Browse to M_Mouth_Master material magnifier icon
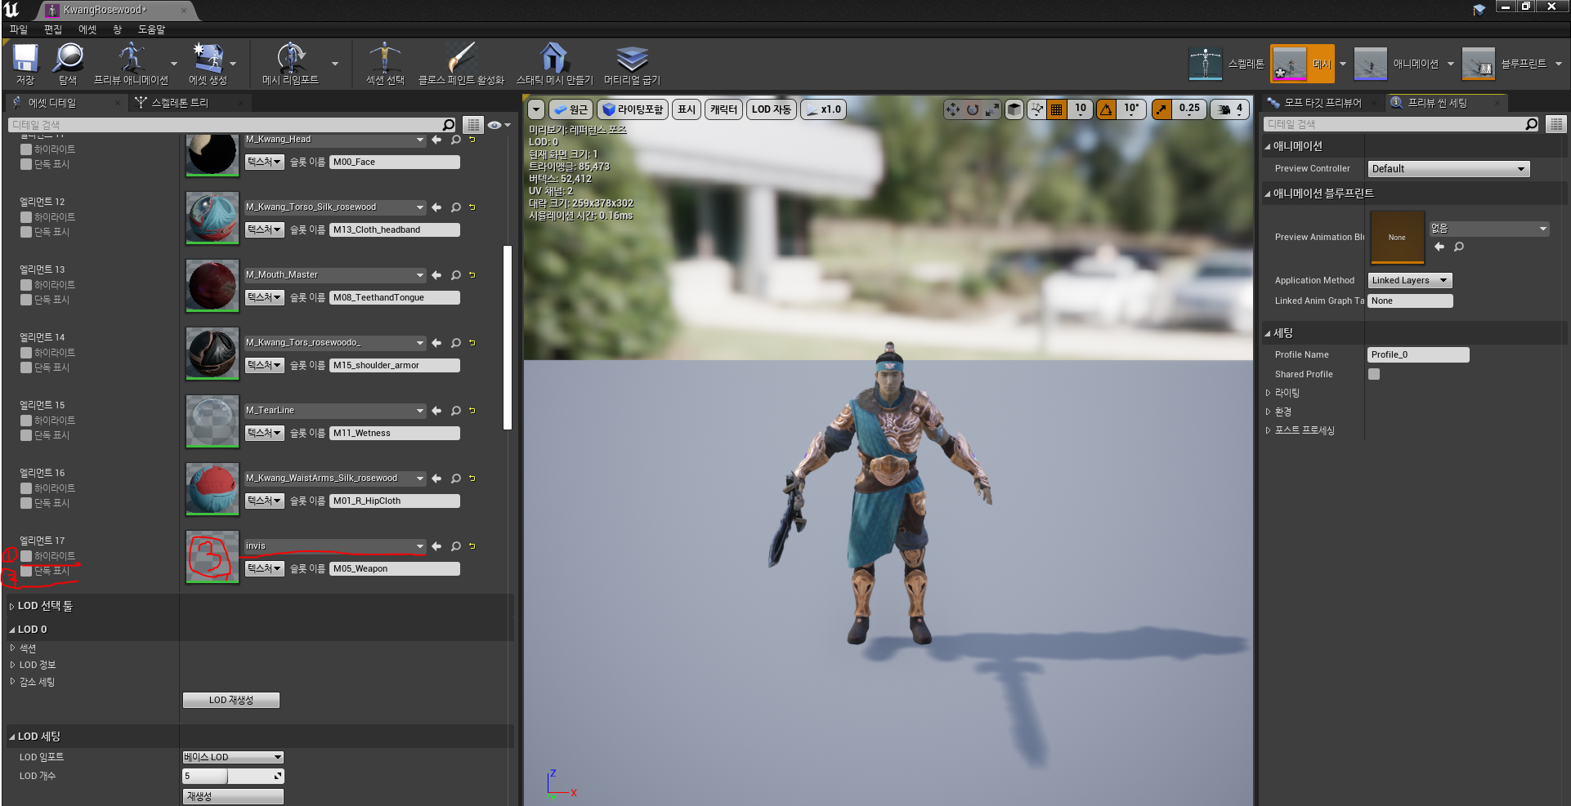1571x806 pixels. [x=456, y=275]
